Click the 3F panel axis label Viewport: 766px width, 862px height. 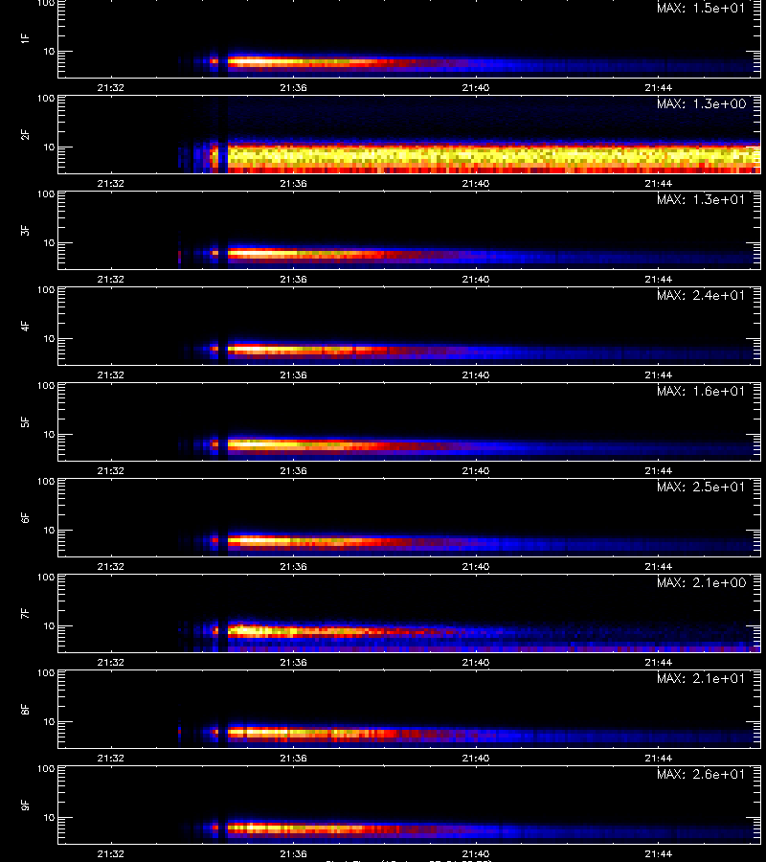pyautogui.click(x=25, y=230)
